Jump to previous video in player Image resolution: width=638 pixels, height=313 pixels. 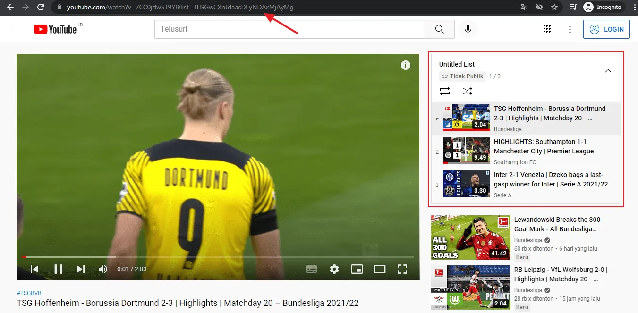click(34, 269)
